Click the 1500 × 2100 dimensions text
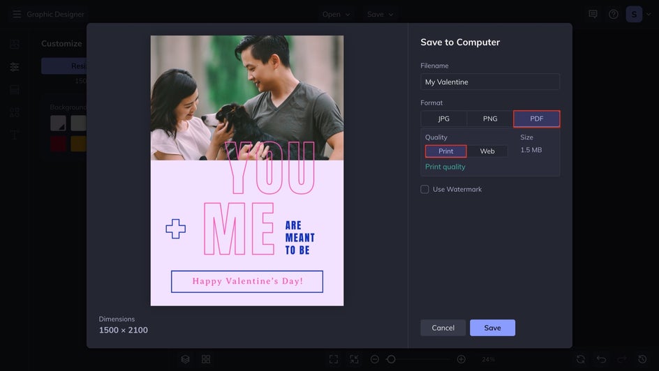 tap(124, 331)
